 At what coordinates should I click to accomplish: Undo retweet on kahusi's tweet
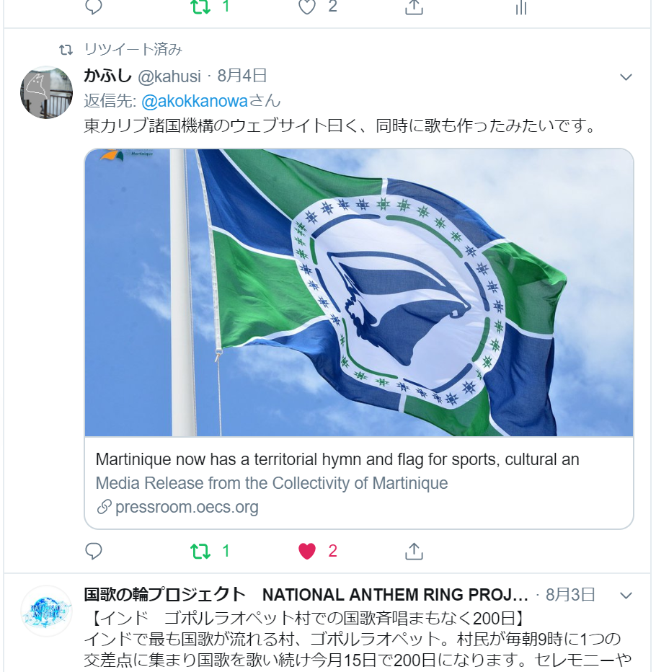point(200,551)
